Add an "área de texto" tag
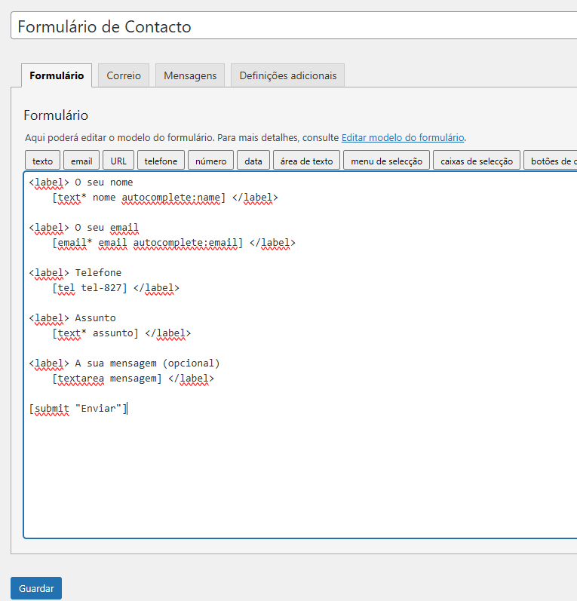Screen dimensions: 577x601 coord(306,161)
